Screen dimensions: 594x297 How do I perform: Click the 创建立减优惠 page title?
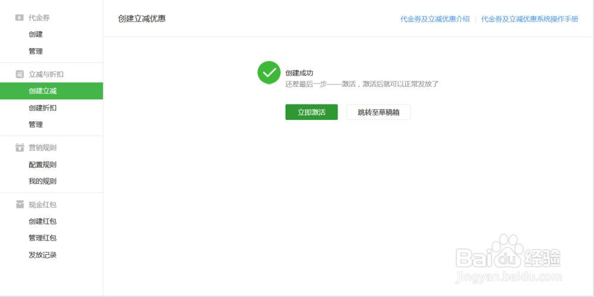pos(142,18)
